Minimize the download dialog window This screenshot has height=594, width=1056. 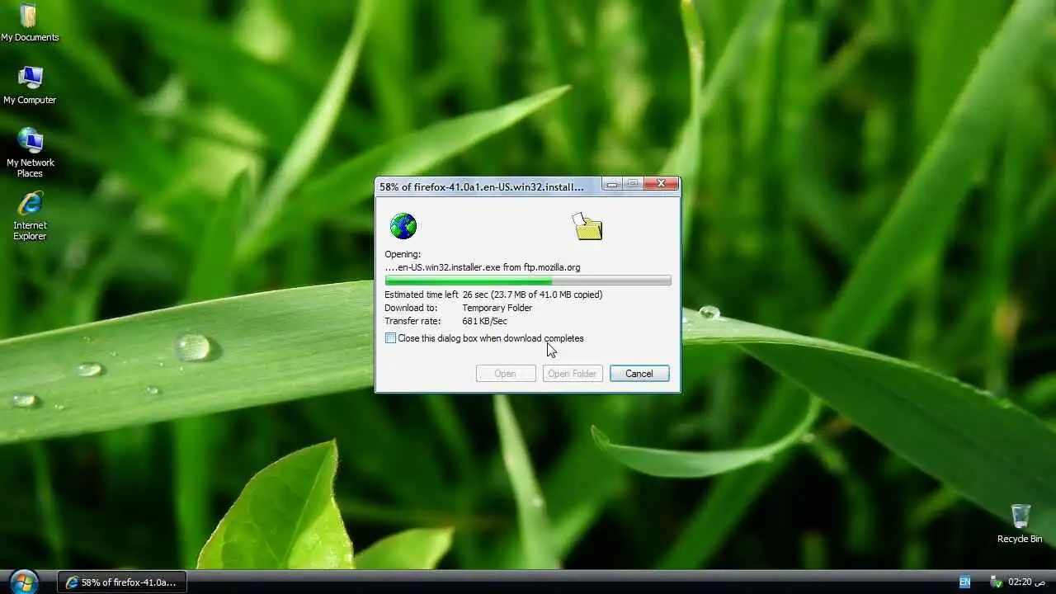[x=612, y=185]
